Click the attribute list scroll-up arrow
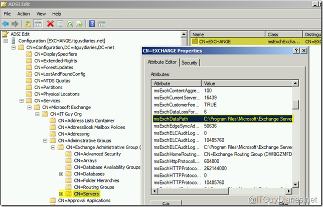 [x=295, y=83]
